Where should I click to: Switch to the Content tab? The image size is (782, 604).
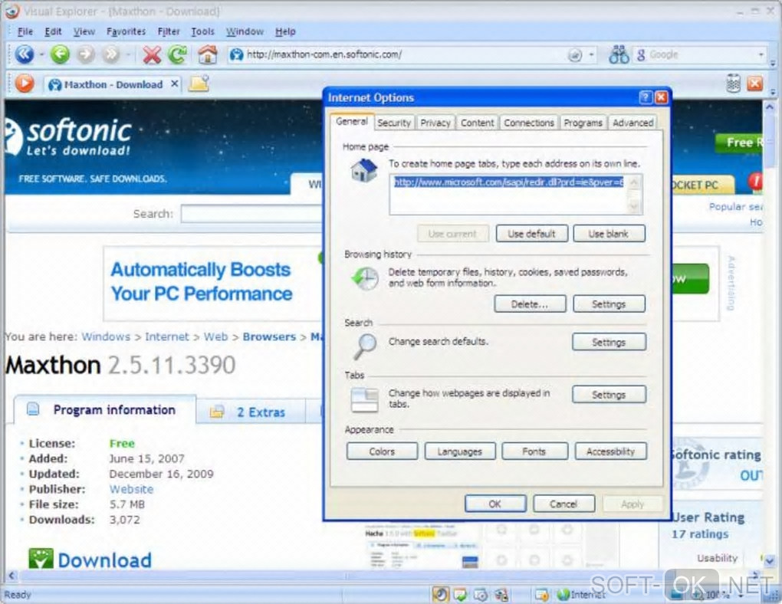[478, 123]
